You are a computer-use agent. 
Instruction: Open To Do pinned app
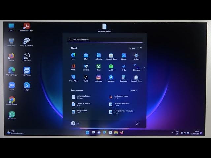[x=124, y=67]
